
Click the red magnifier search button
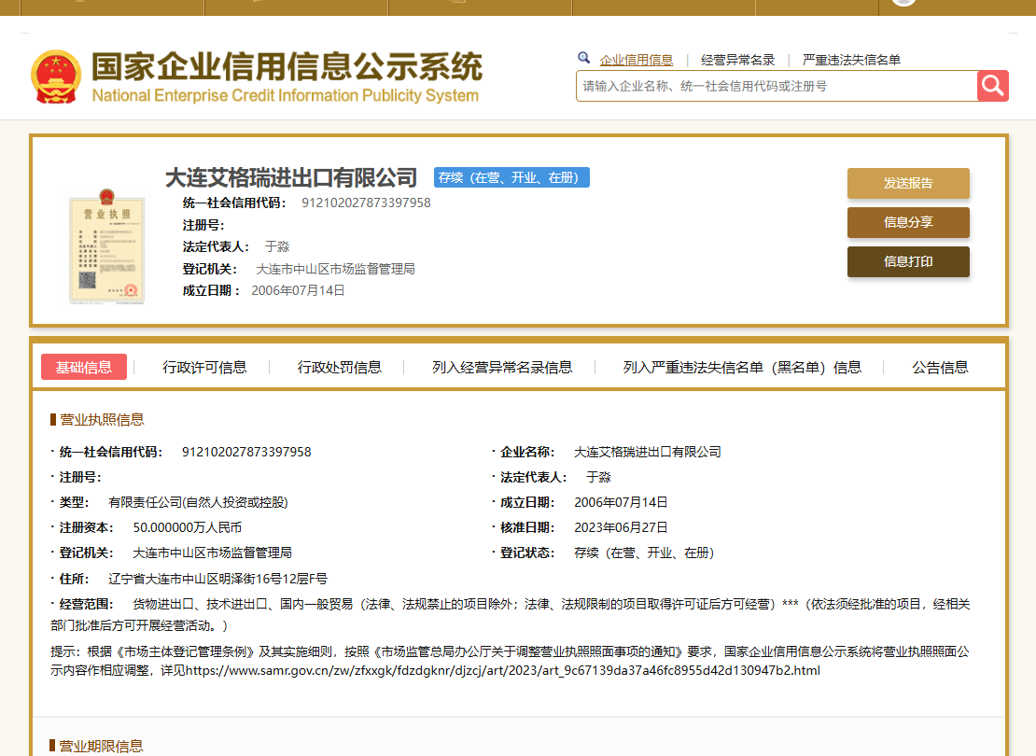(x=992, y=86)
